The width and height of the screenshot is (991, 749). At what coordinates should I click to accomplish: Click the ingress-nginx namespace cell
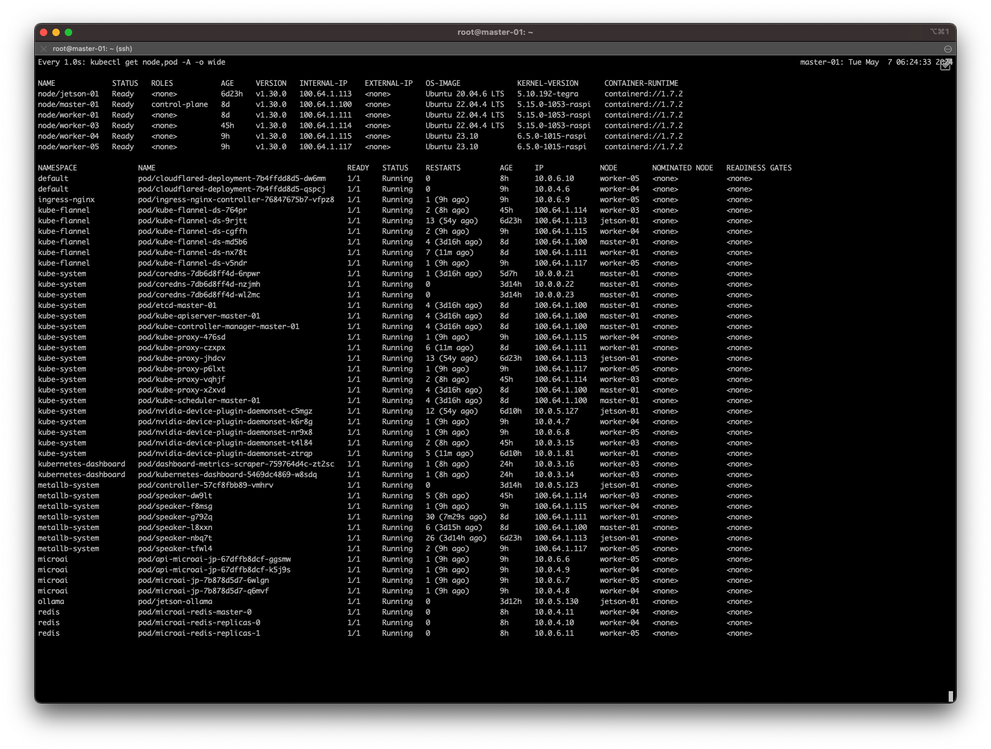(67, 200)
